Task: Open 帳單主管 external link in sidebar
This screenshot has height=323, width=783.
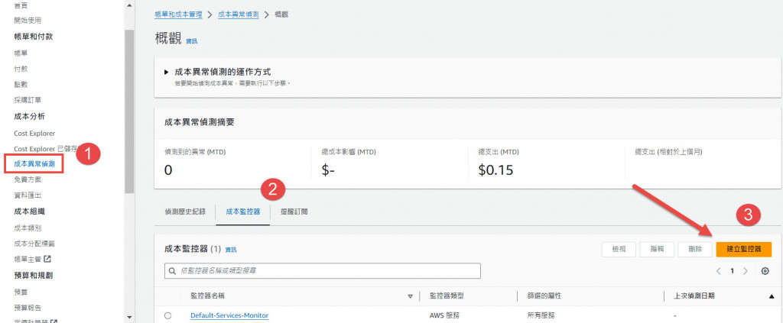Action: [x=32, y=259]
